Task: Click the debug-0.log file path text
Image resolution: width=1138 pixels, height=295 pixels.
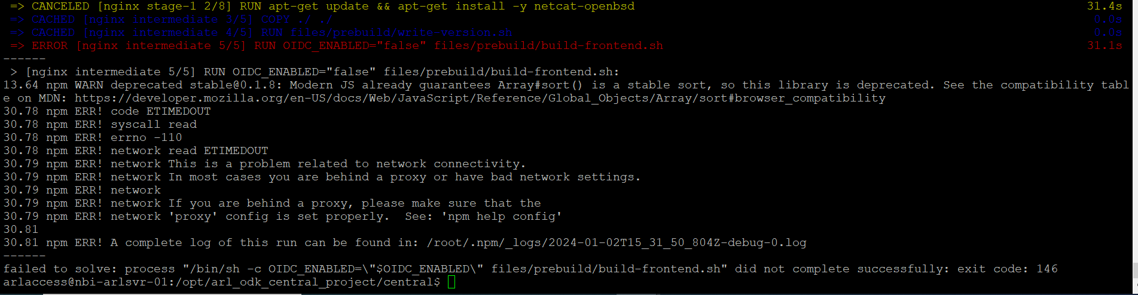Action: (617, 242)
